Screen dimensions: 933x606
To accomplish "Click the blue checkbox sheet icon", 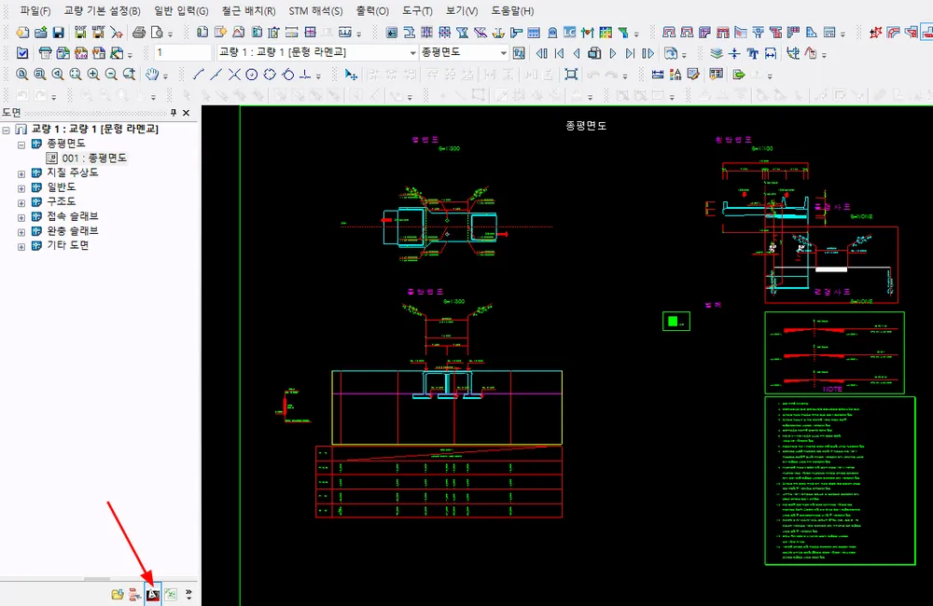I will (22, 53).
